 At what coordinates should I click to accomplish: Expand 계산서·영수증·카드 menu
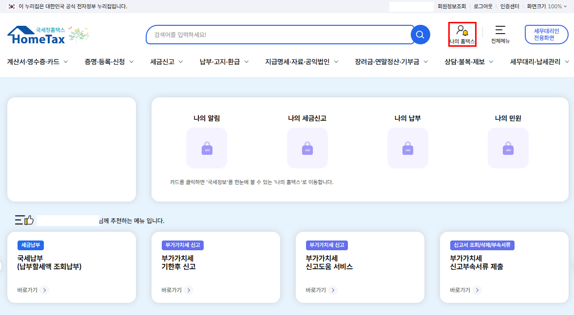[x=38, y=62]
